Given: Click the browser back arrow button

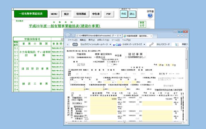Looking at the screenshot, I should pyautogui.click(x=68, y=35).
